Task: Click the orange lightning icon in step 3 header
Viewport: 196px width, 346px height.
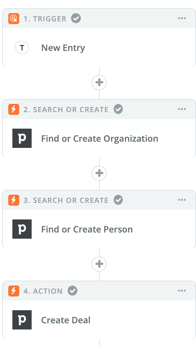Action: 14,200
